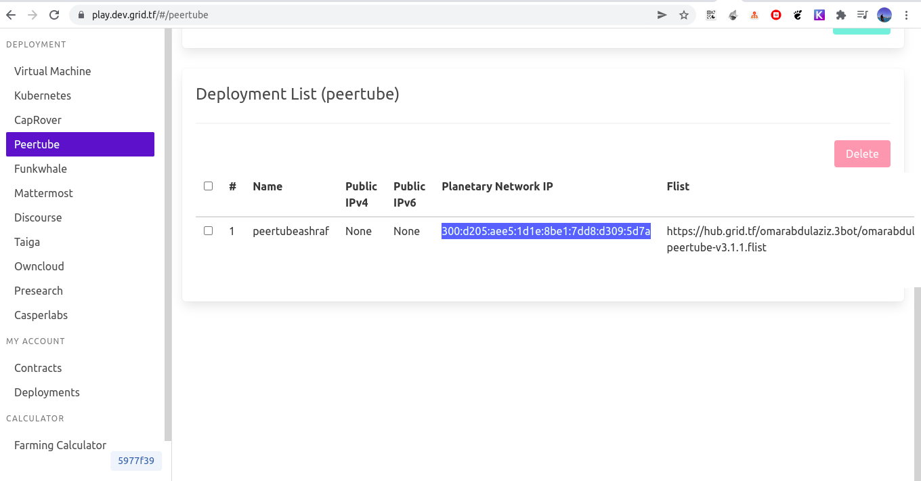Switch to the Kubernetes section

pos(43,96)
